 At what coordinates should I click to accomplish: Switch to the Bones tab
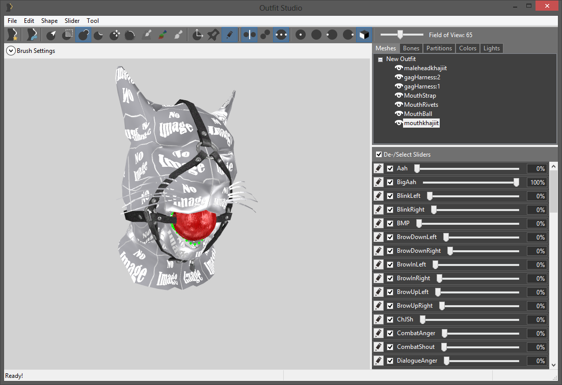click(x=411, y=48)
